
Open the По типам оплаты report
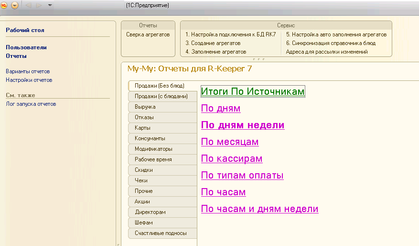pos(242,175)
